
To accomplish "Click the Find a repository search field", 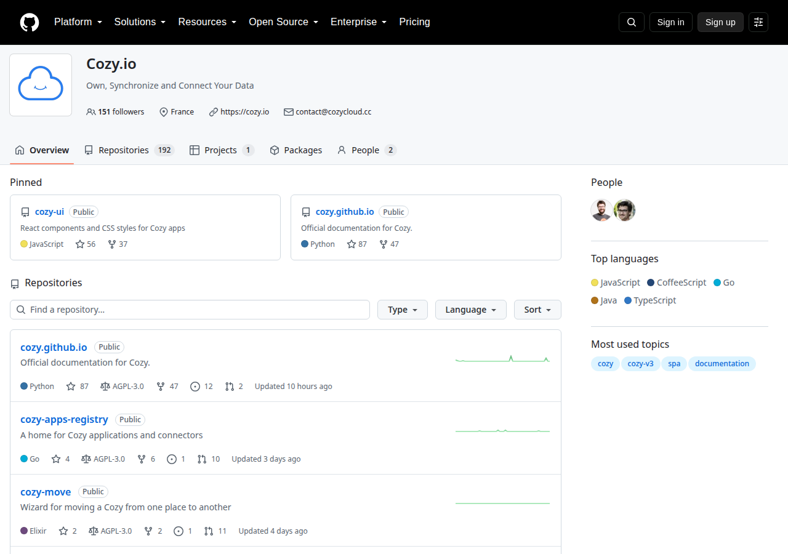I will coord(190,310).
